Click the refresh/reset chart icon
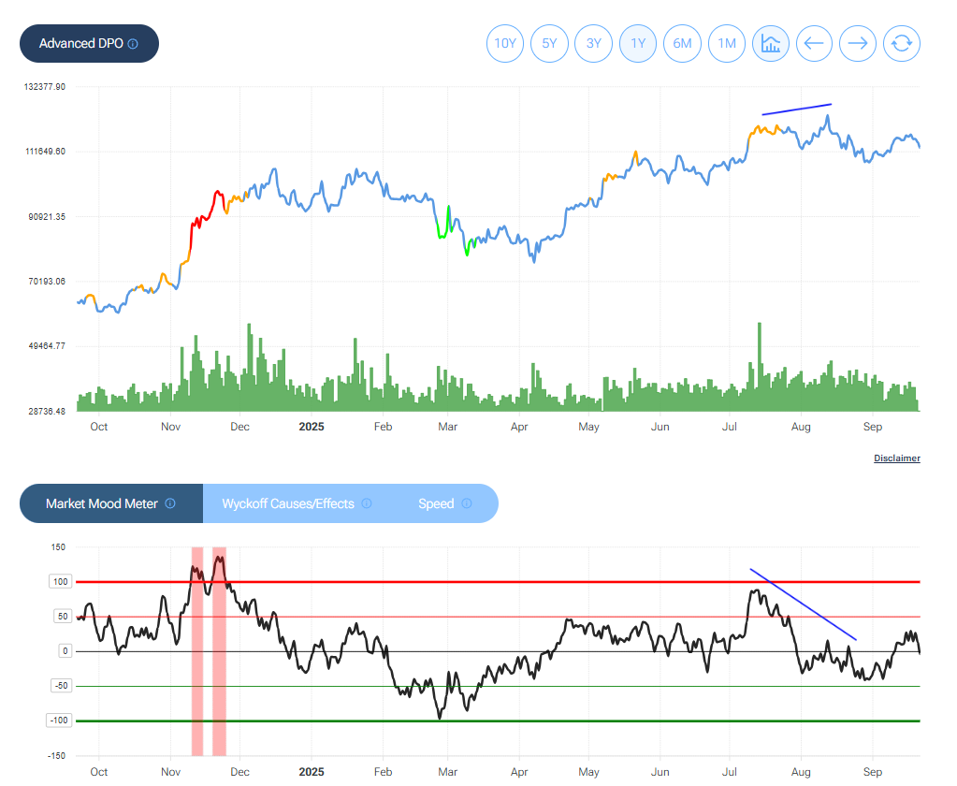The height and width of the screenshot is (786, 957). (902, 43)
